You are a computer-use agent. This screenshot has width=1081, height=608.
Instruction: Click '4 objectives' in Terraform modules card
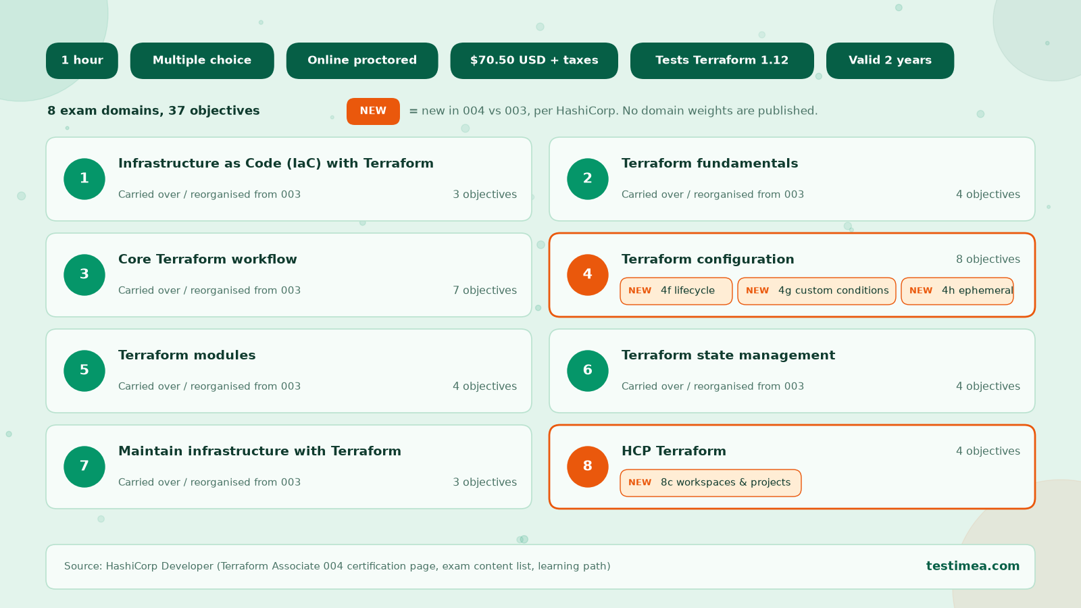(x=484, y=386)
